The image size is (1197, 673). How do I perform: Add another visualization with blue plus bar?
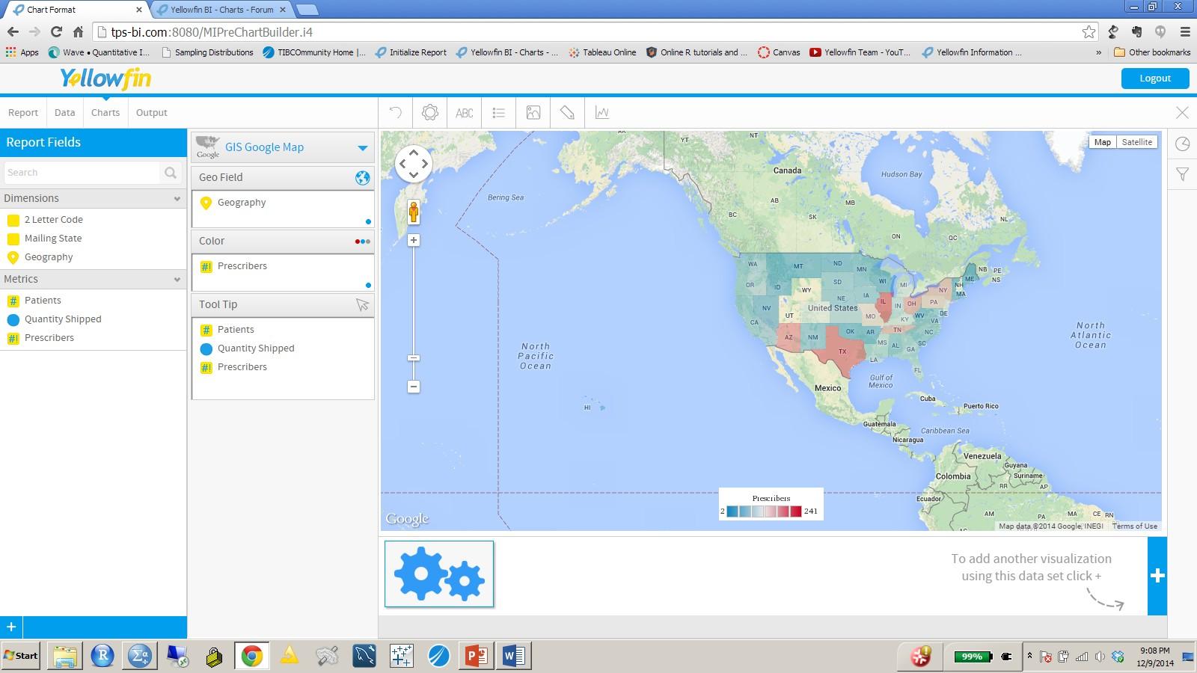coord(1157,576)
